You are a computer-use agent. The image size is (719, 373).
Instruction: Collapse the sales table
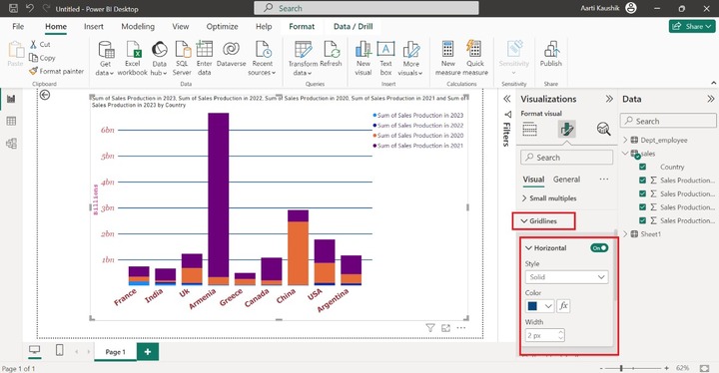pyautogui.click(x=625, y=153)
